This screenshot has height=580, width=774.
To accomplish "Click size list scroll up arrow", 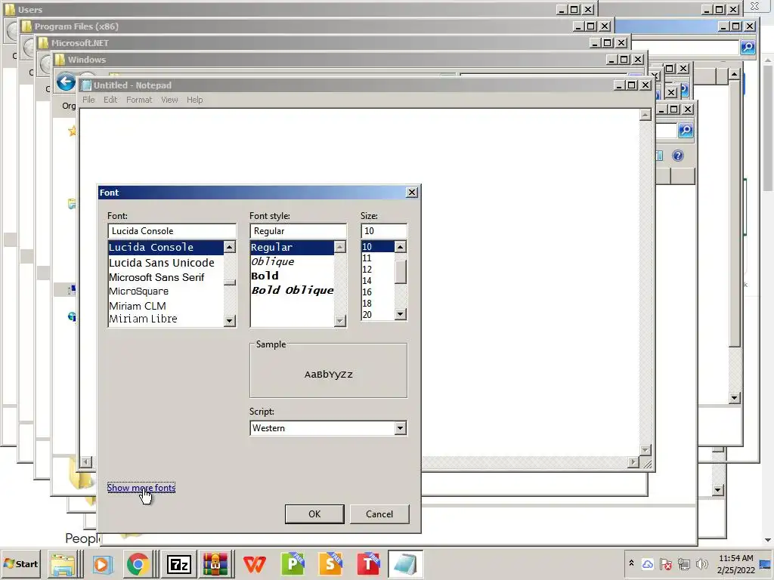I will pos(401,247).
